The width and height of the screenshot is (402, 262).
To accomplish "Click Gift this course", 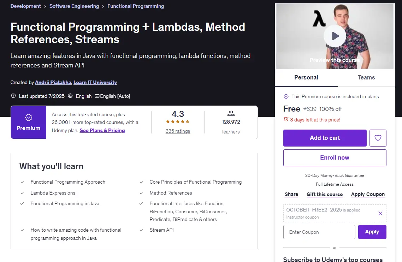I will [325, 194].
